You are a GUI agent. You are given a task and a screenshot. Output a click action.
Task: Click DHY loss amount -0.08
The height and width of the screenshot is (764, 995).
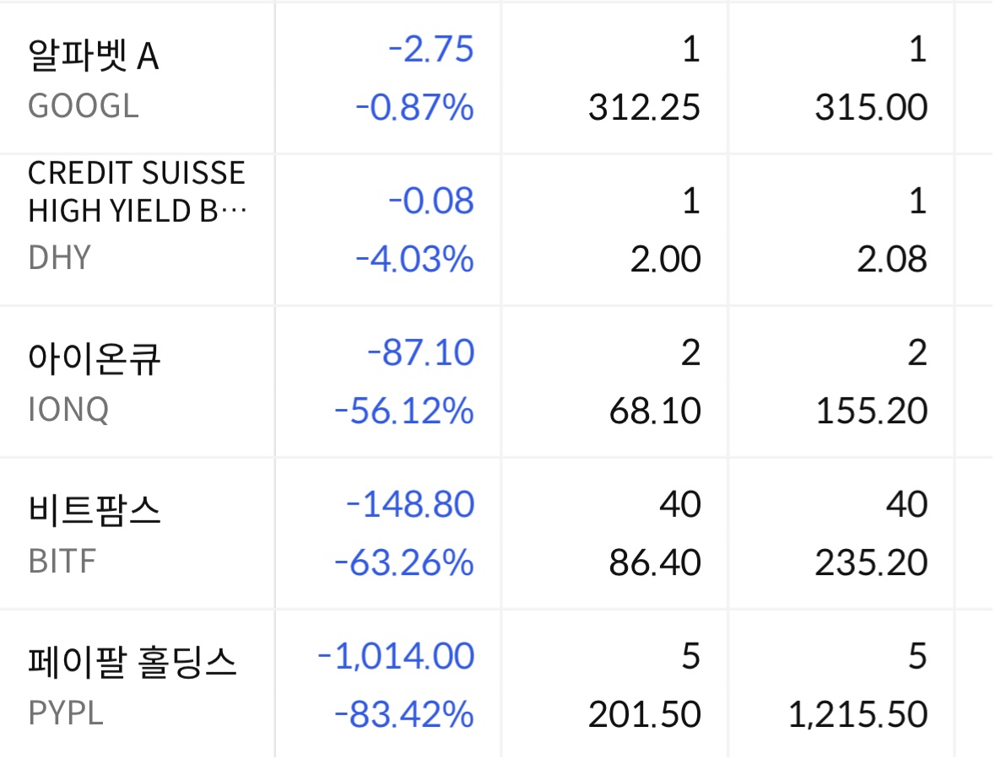tap(431, 202)
